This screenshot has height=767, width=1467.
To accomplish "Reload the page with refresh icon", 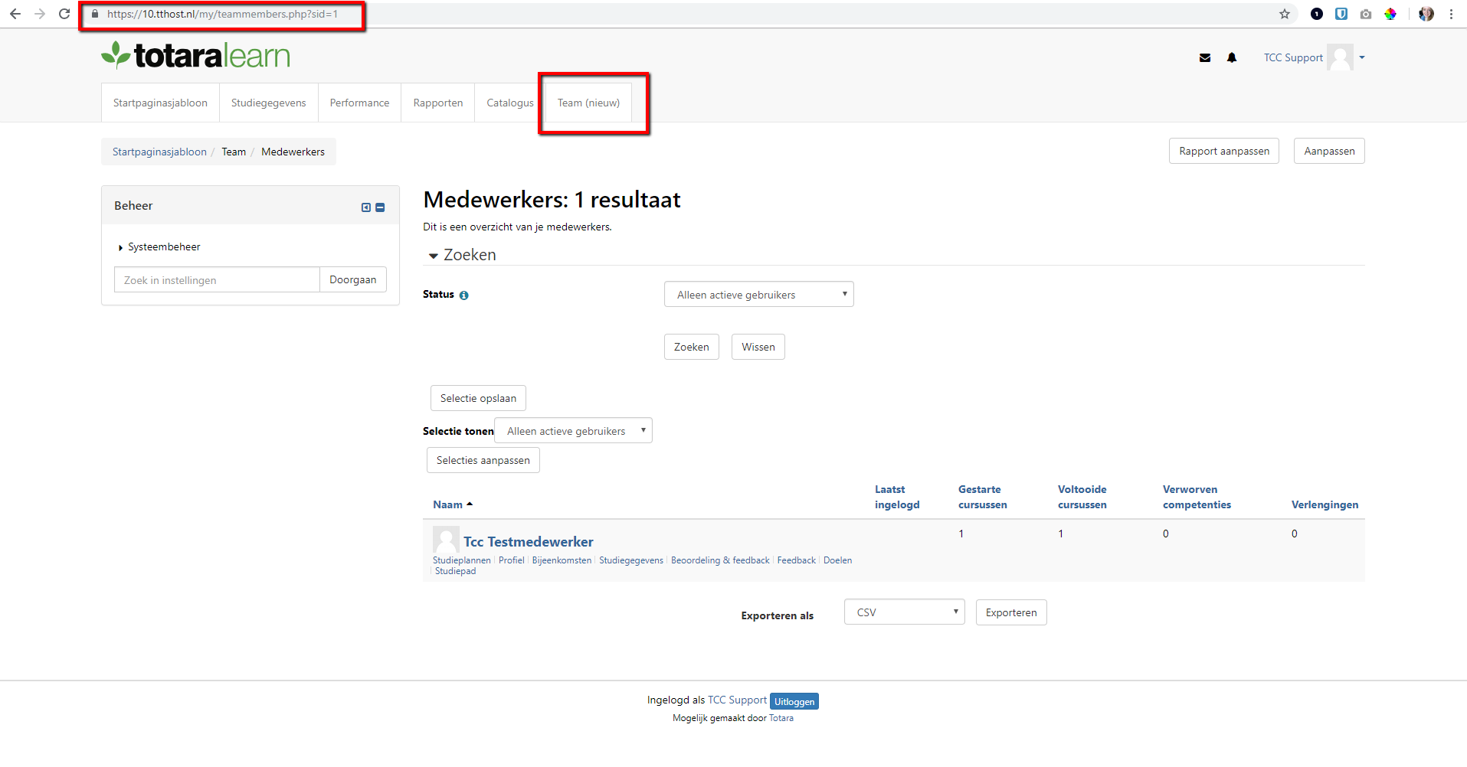I will (64, 14).
